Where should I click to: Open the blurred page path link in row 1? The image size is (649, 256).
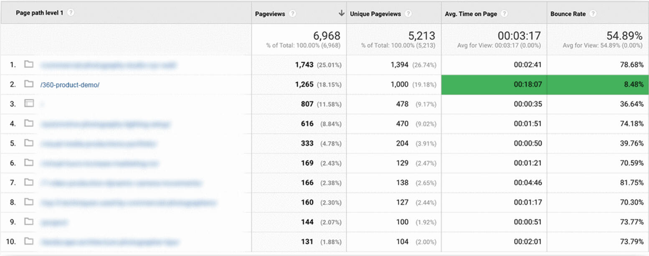[108, 65]
